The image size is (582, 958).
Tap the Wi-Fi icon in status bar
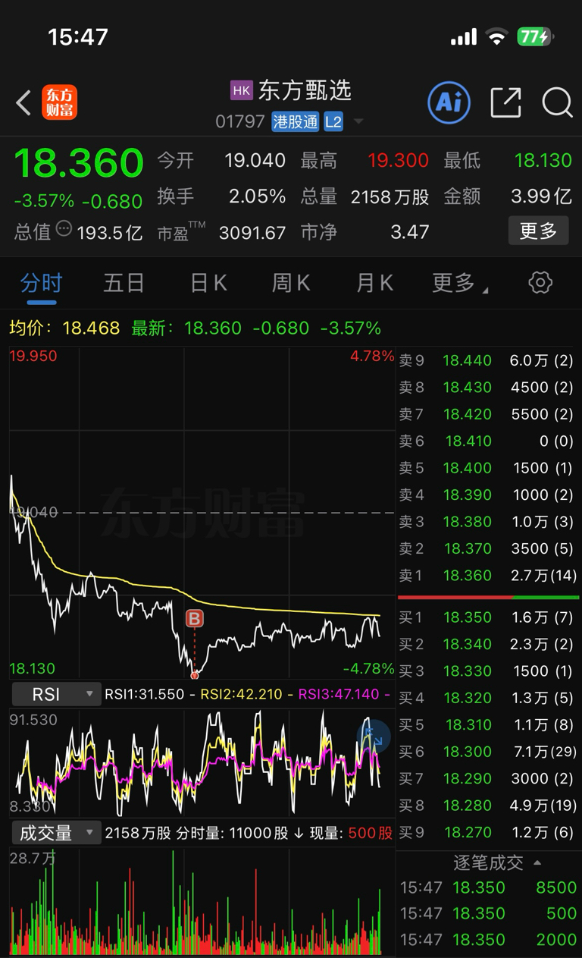pos(497,36)
